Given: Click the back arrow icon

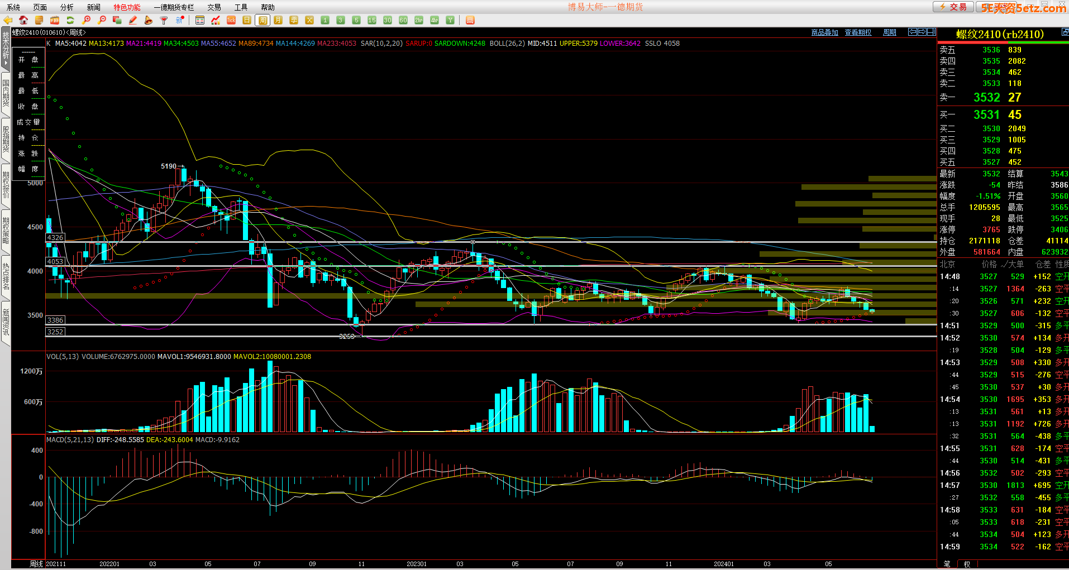Looking at the screenshot, I should coord(8,20).
